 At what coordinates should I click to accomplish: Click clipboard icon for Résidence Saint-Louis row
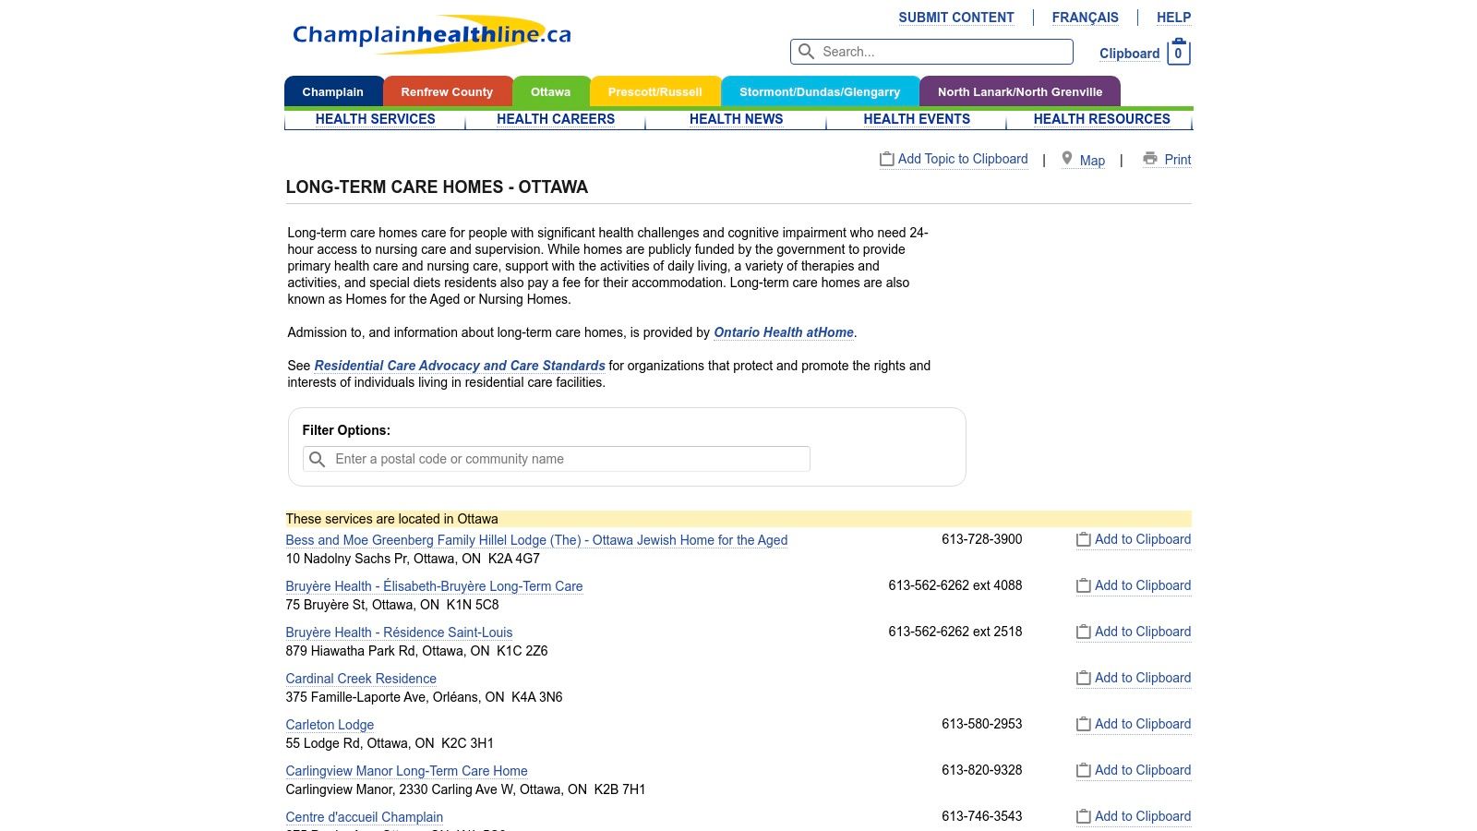pos(1084,632)
